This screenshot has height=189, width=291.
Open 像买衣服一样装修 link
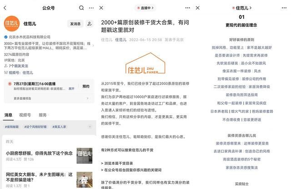236,71
